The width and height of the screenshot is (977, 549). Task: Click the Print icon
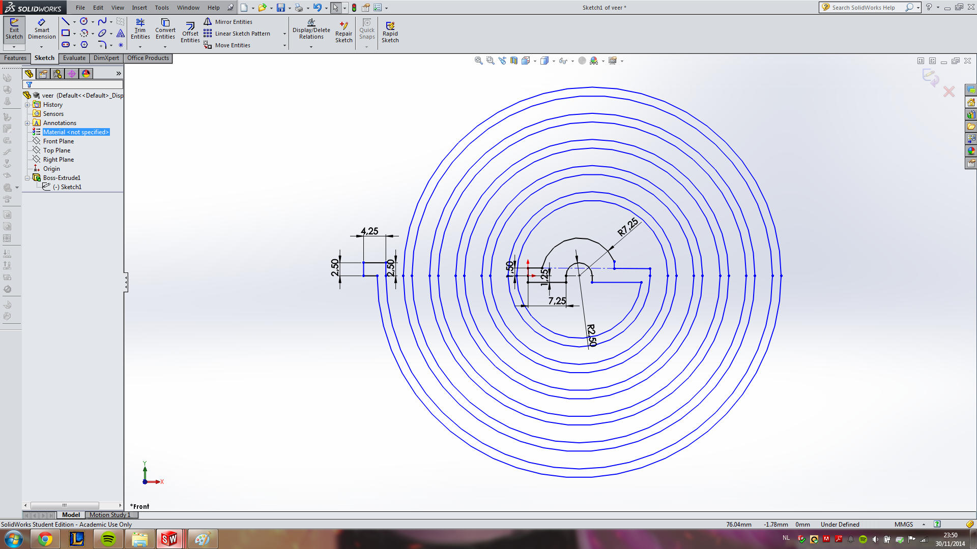(299, 8)
